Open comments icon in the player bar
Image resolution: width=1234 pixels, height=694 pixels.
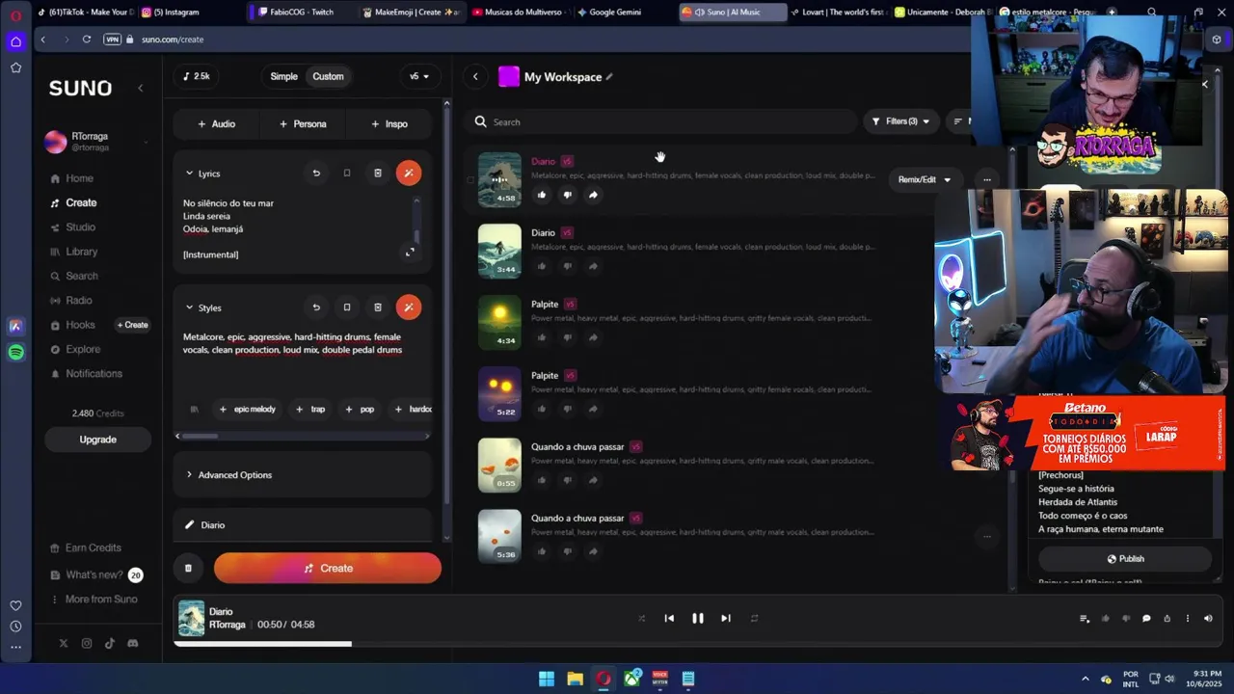pyautogui.click(x=1146, y=619)
